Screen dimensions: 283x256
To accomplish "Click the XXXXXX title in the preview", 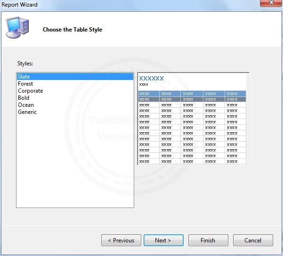I will (x=152, y=78).
